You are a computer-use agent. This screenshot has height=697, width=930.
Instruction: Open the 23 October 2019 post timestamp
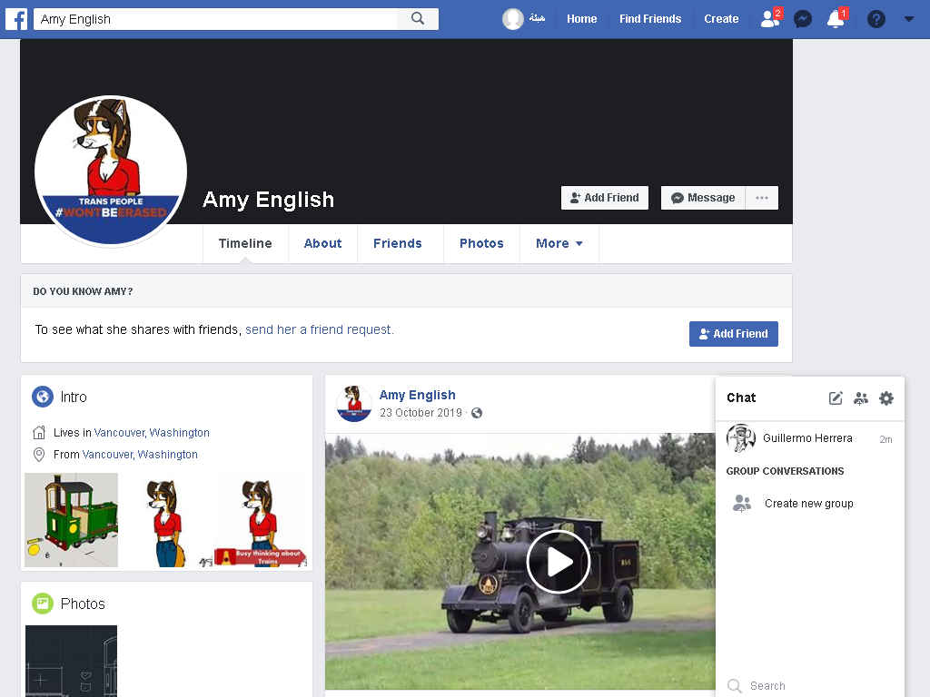tap(420, 413)
